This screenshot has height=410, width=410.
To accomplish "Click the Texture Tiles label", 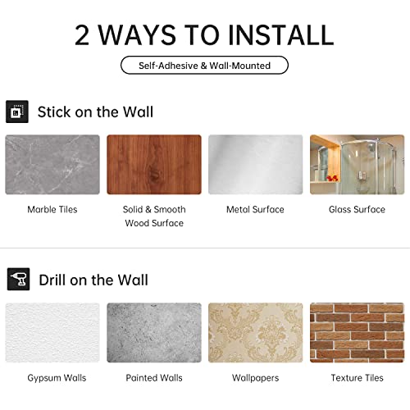I will (358, 378).
